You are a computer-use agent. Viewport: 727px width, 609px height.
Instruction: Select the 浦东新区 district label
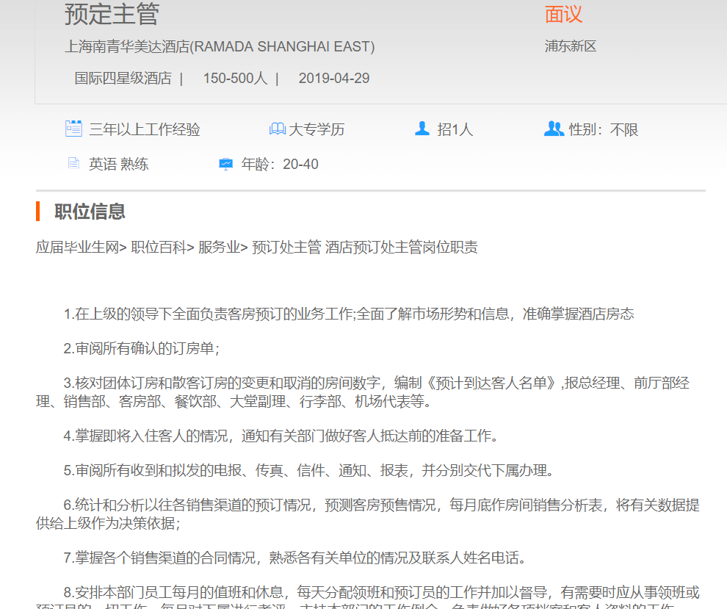(x=571, y=46)
